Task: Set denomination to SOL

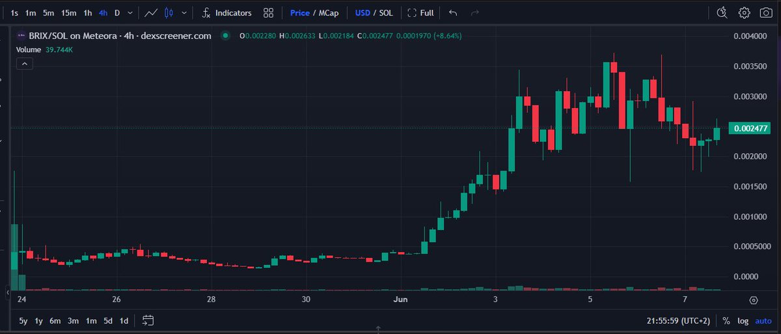Action: pos(386,13)
